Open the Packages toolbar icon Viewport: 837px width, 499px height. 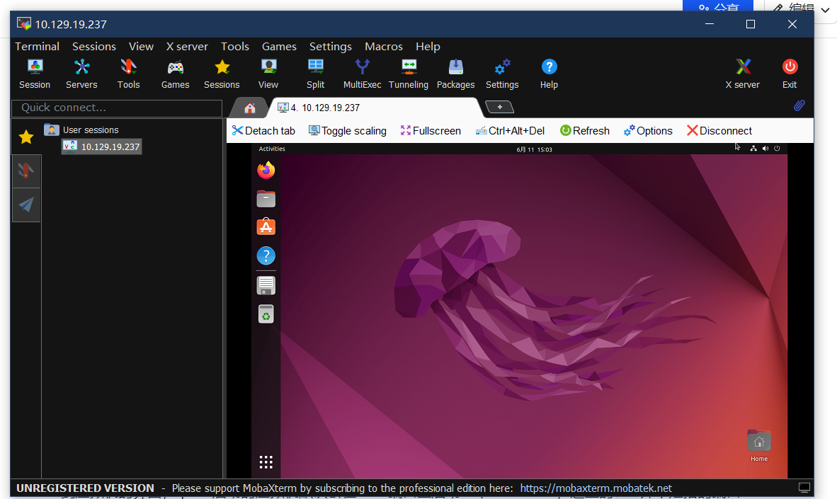(455, 74)
